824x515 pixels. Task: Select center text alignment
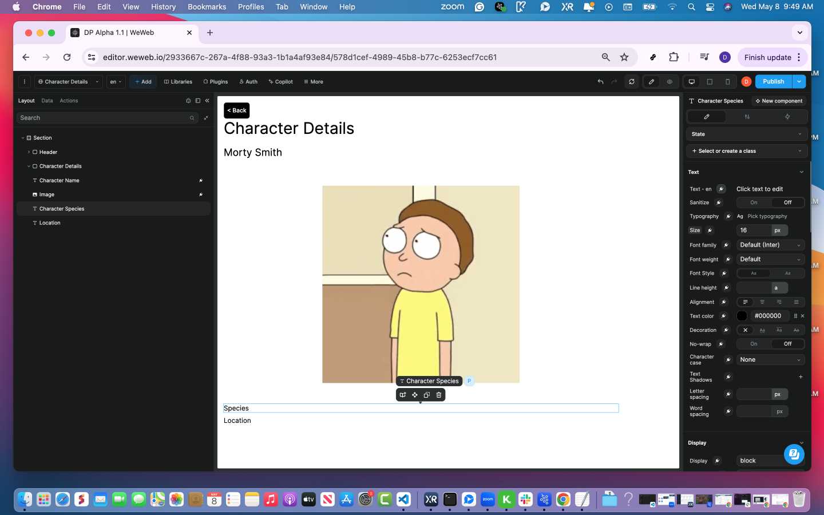coord(762,302)
